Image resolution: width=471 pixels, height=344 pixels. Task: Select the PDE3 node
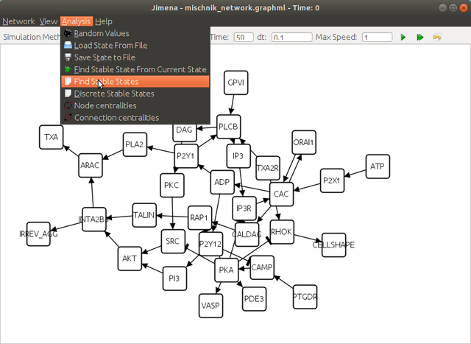(x=254, y=299)
